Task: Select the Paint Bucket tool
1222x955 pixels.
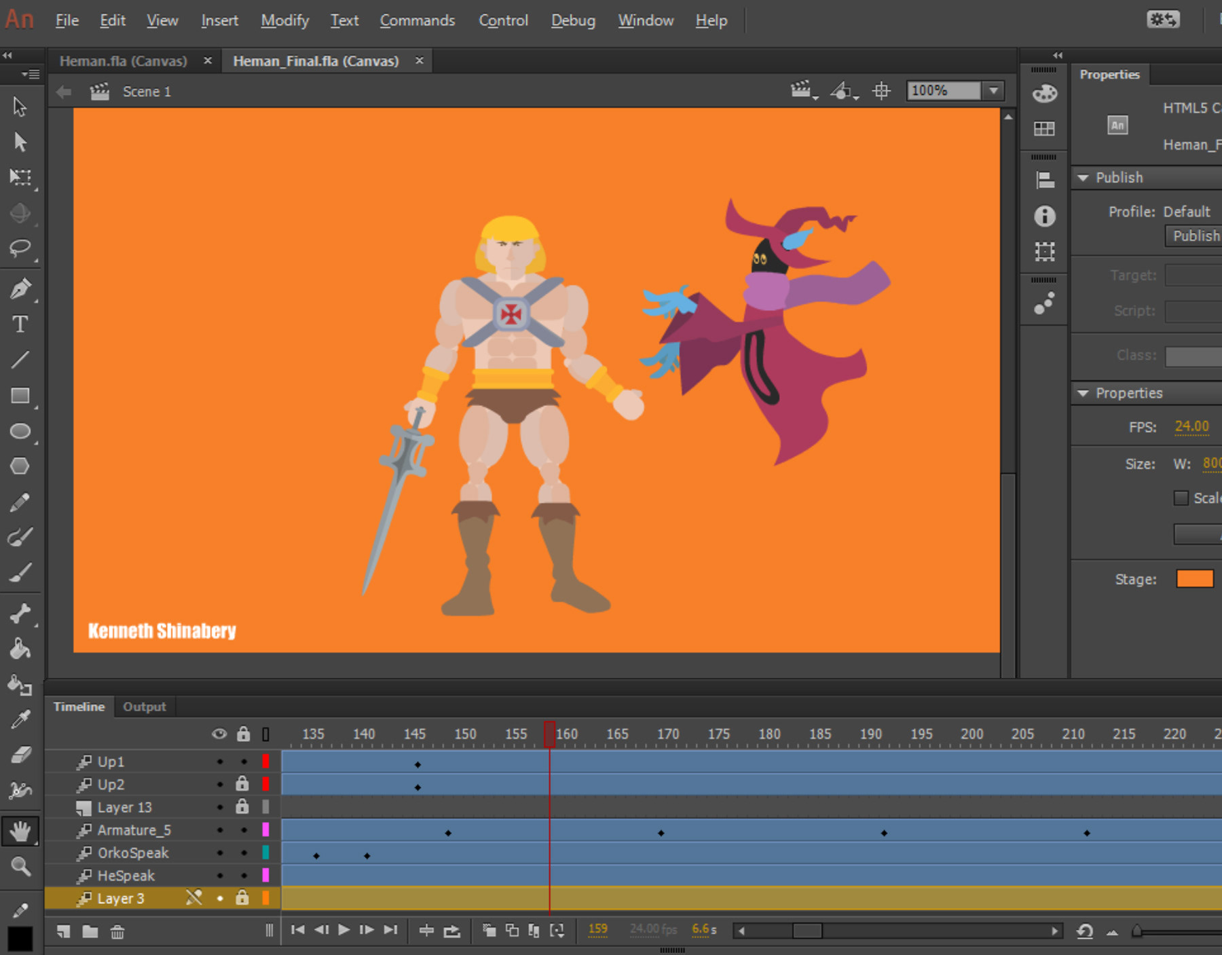Action: 20,649
